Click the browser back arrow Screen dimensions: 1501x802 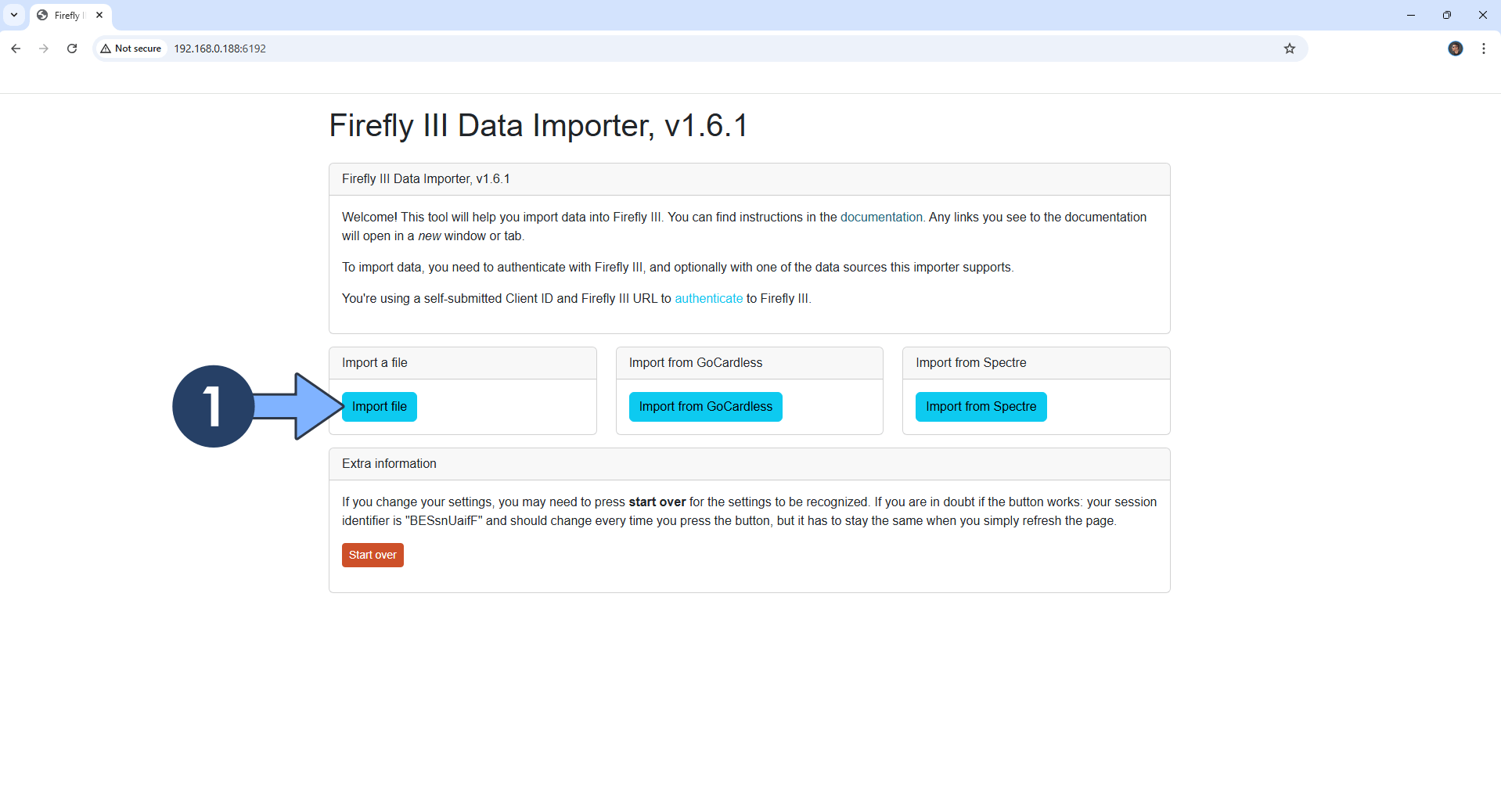click(16, 49)
